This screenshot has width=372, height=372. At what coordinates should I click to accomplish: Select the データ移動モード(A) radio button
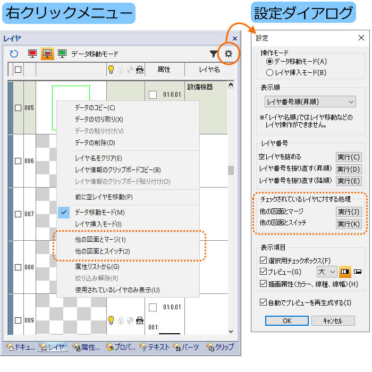269,62
